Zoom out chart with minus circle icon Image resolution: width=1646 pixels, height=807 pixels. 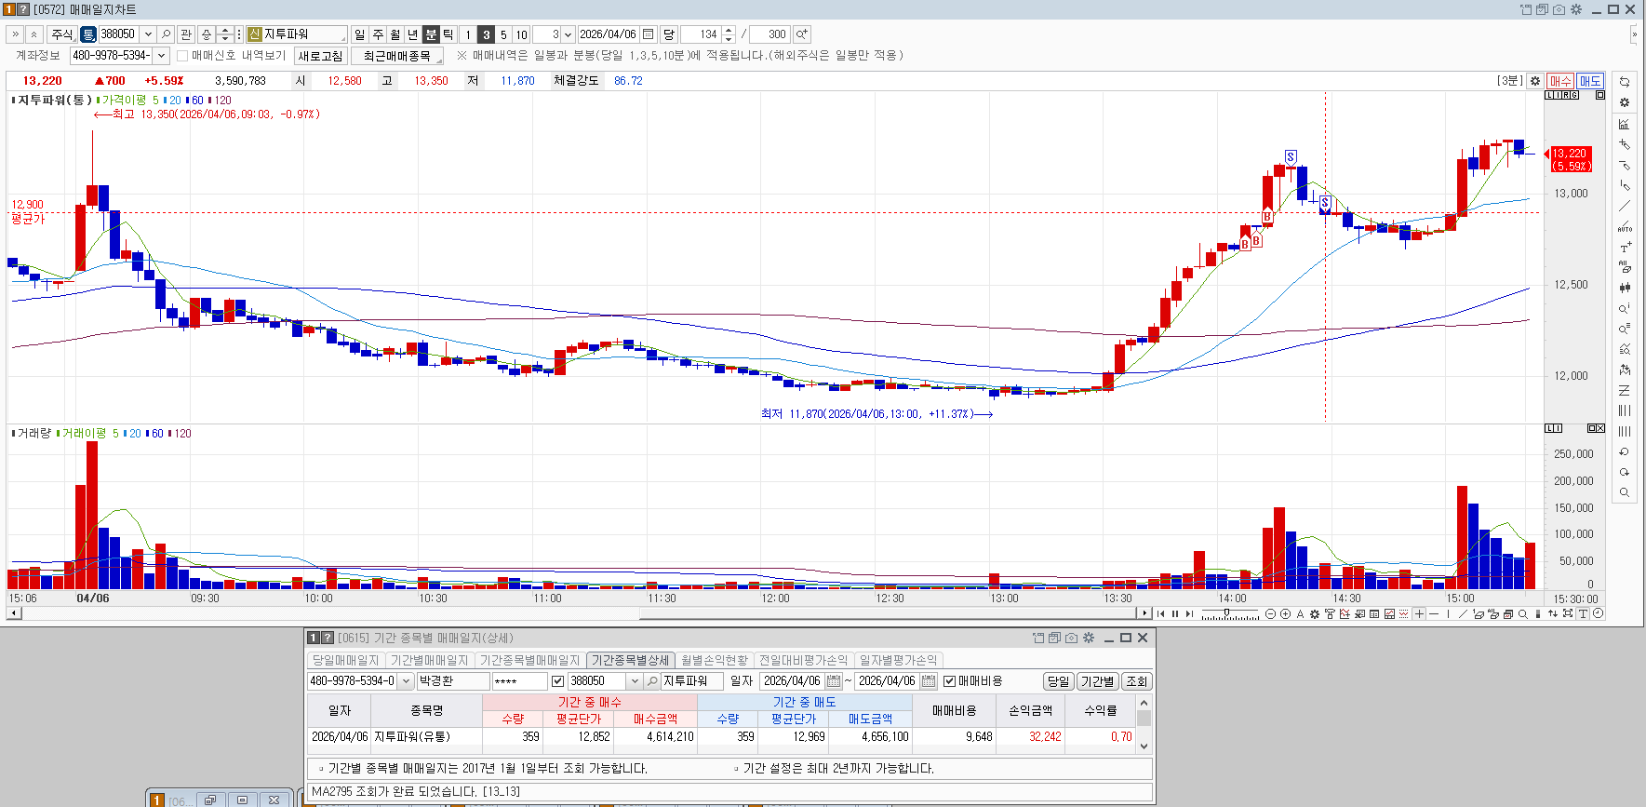click(x=1270, y=614)
